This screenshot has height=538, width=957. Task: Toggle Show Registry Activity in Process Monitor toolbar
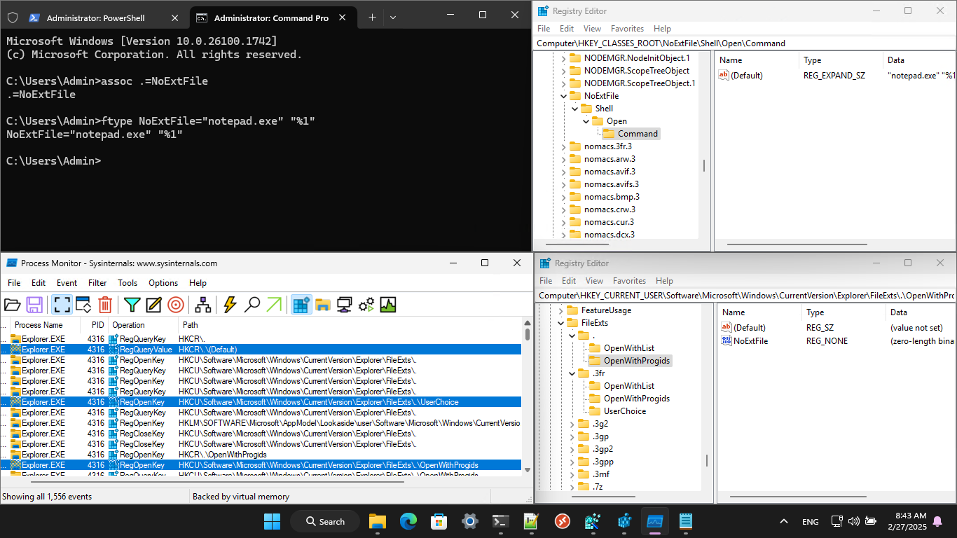coord(301,305)
